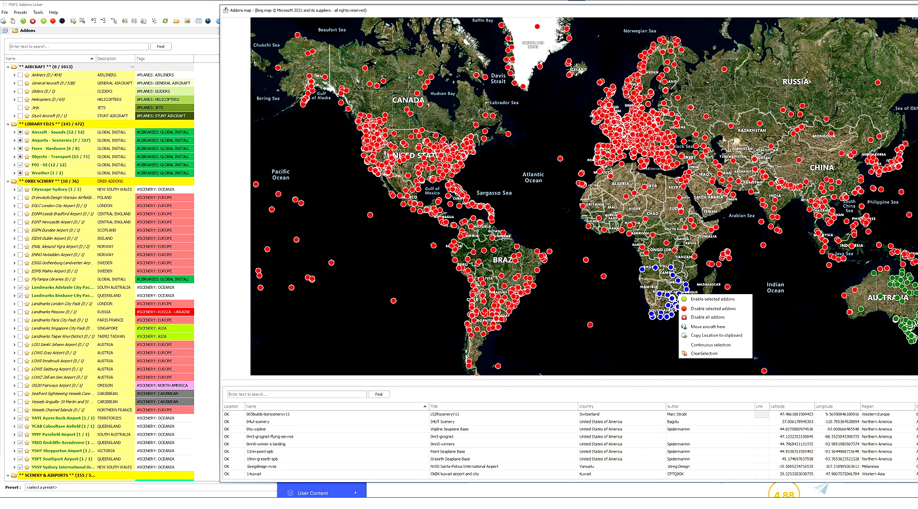
Task: Click the open folder toolbar icon
Action: click(x=176, y=21)
